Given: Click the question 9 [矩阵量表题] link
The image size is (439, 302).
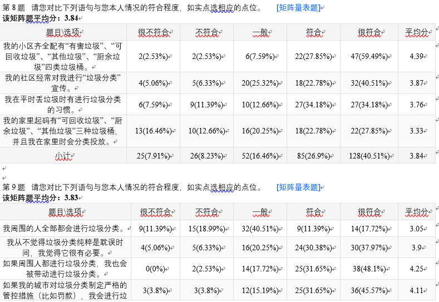Looking at the screenshot, I should (298, 187).
